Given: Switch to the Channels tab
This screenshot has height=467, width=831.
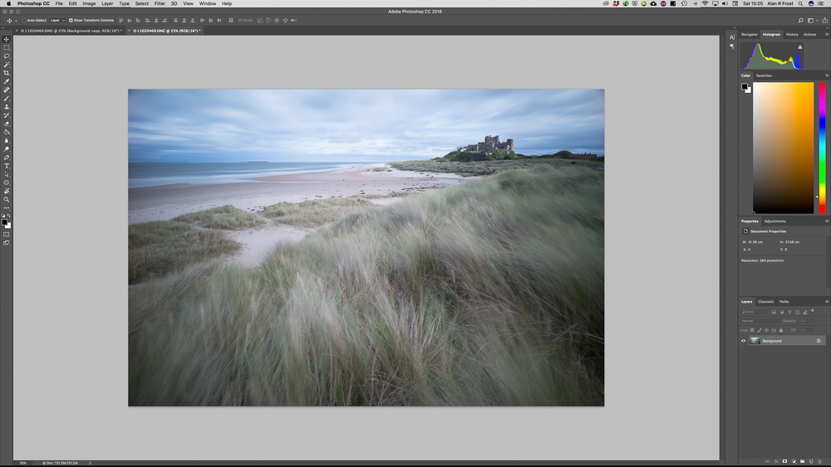Looking at the screenshot, I should (x=765, y=302).
